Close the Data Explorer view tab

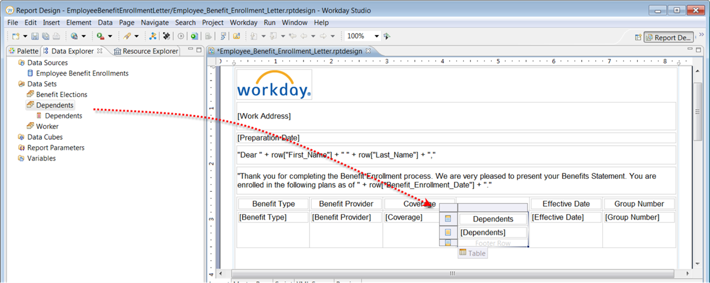coord(99,51)
